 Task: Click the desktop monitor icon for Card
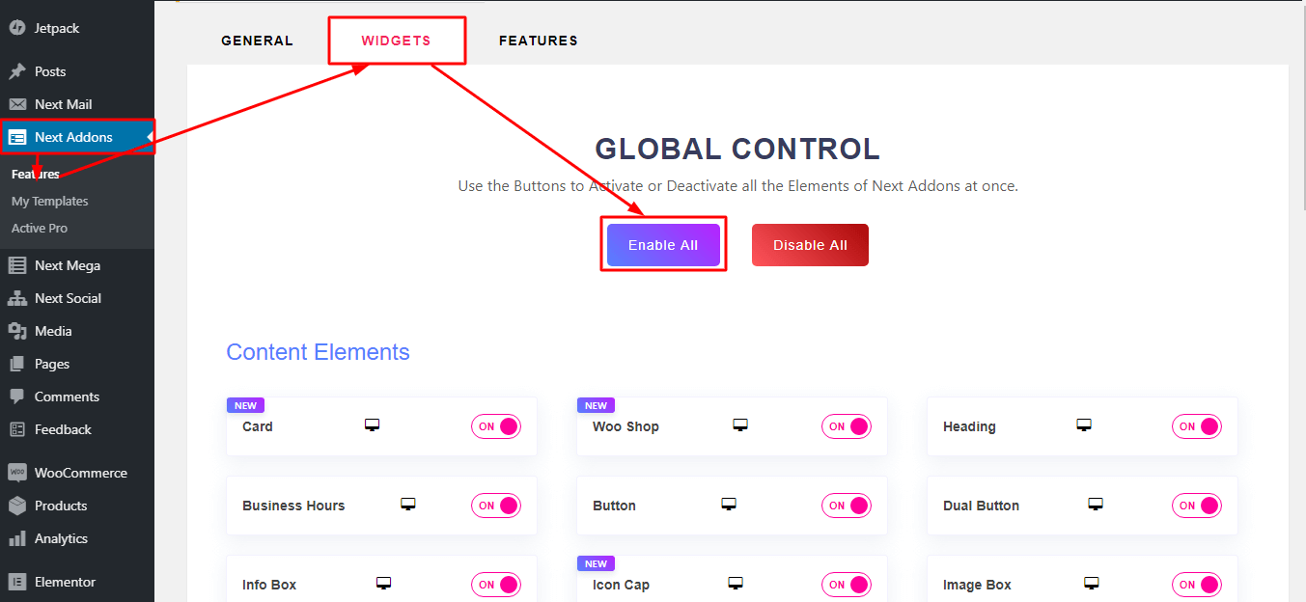372,425
